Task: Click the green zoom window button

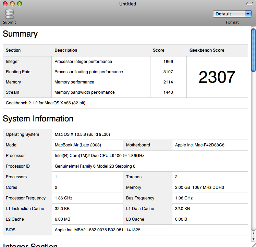Action: [20, 4]
